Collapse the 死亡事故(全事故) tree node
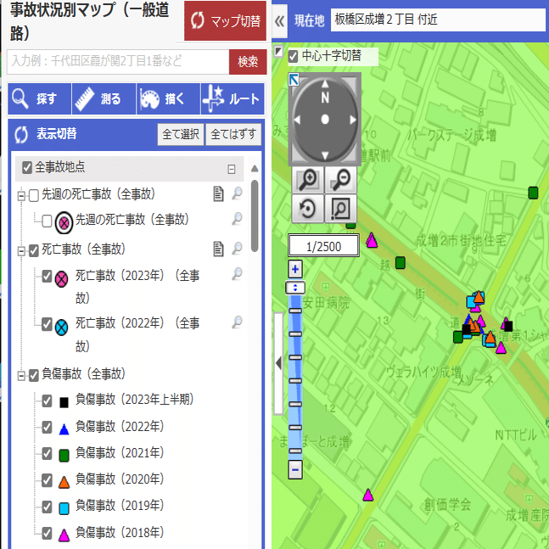The height and width of the screenshot is (549, 549). pos(21,251)
